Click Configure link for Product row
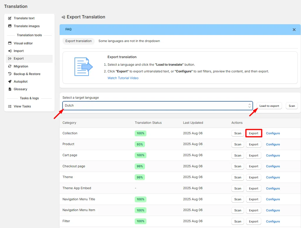 click(273, 145)
